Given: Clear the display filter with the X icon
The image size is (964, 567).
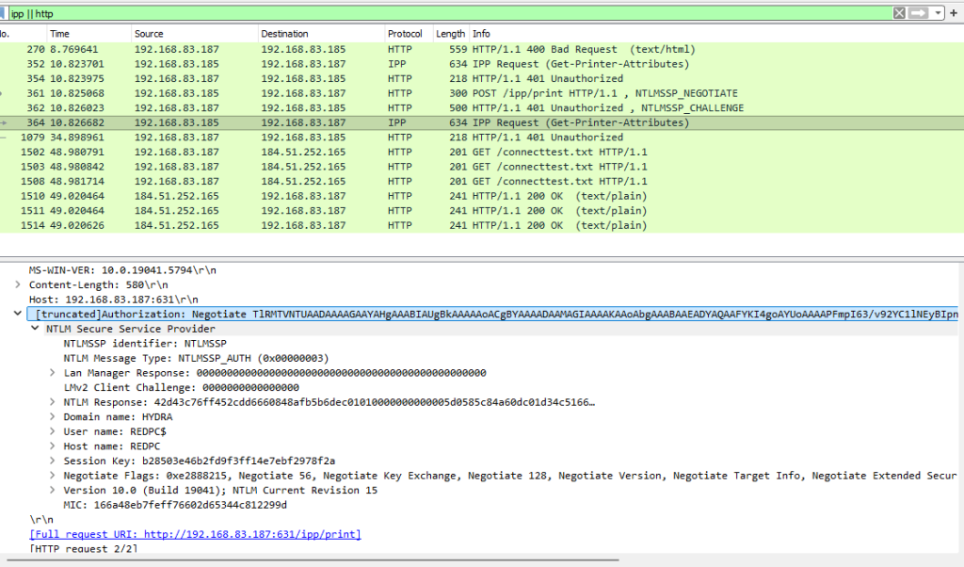Looking at the screenshot, I should (899, 13).
